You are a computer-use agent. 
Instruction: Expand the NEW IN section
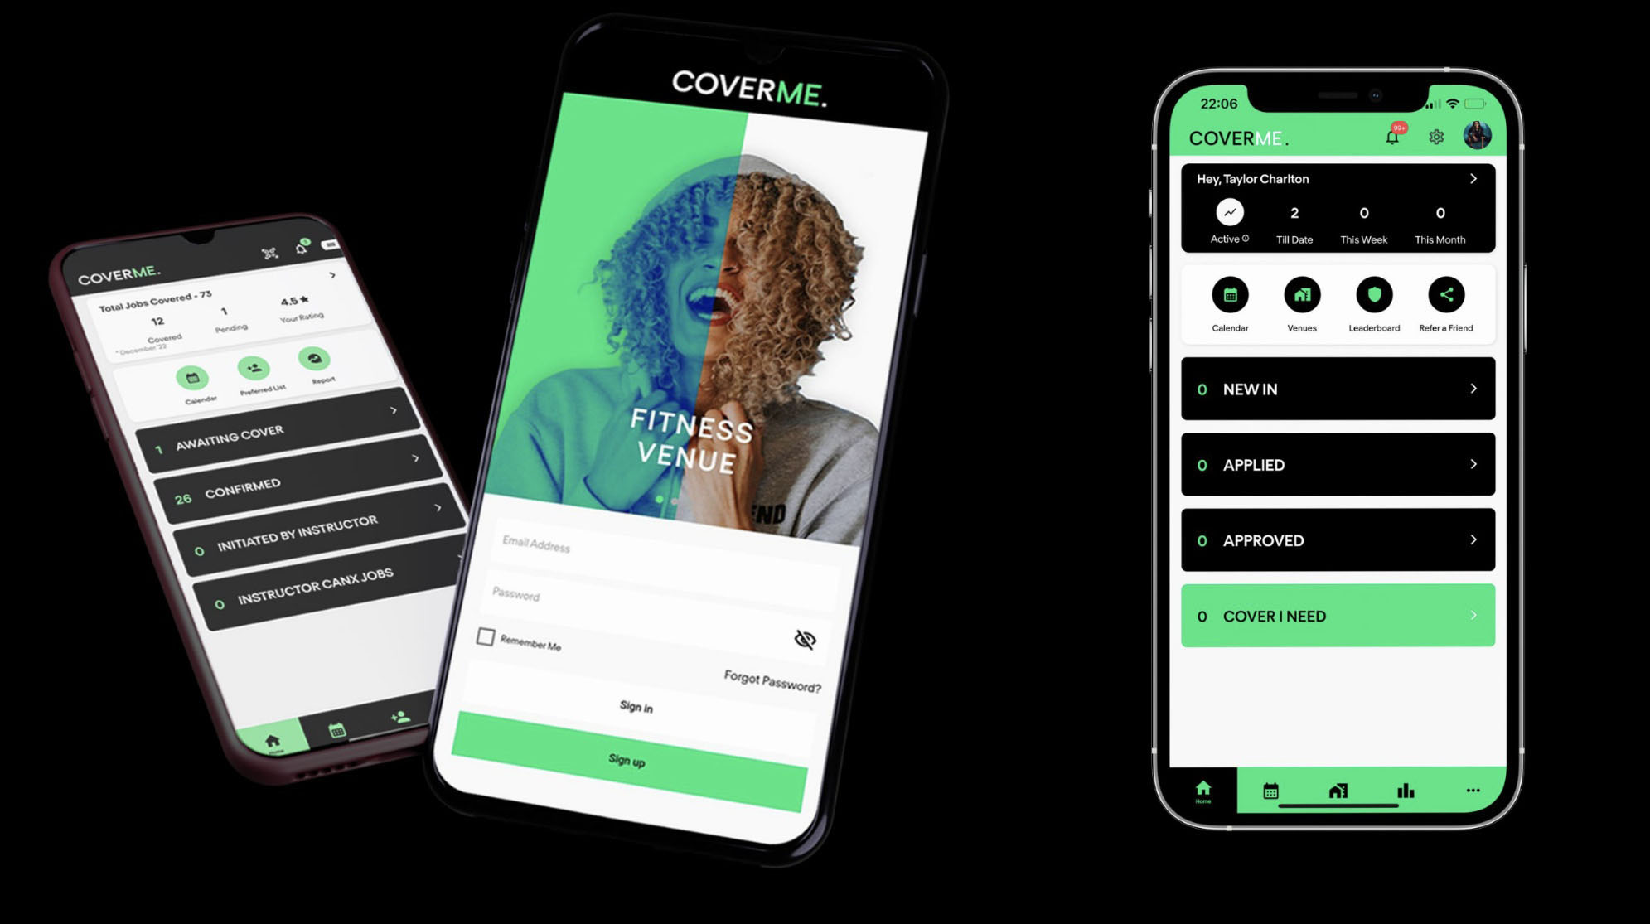click(x=1473, y=389)
